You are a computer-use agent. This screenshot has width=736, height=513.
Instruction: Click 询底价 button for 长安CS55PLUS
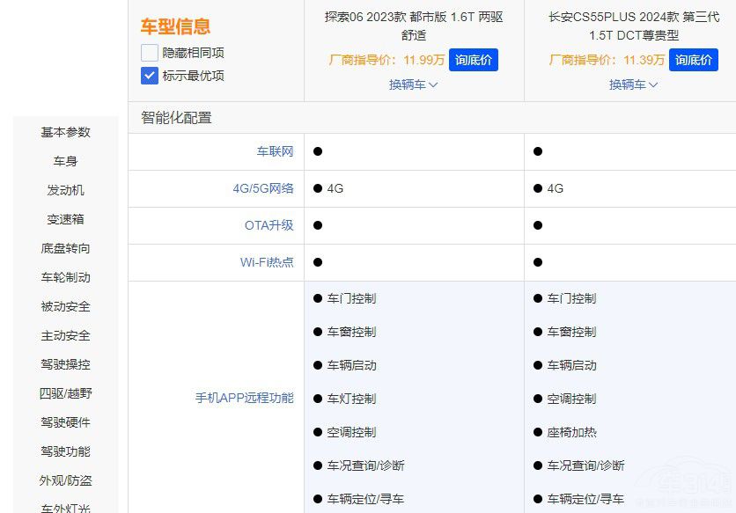(x=694, y=60)
